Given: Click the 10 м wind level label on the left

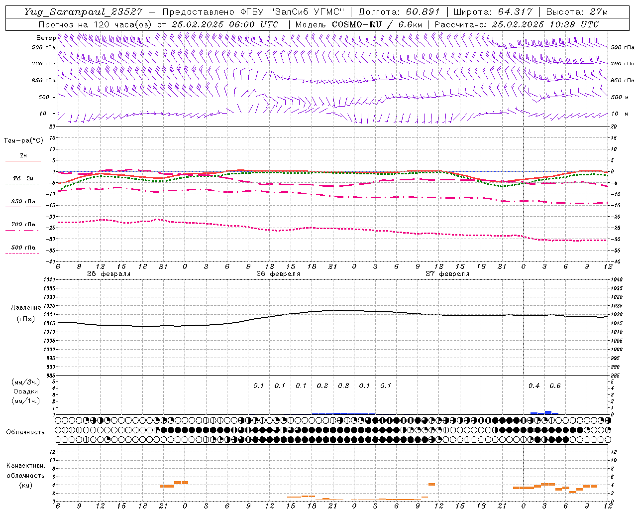Looking at the screenshot, I should pos(48,114).
